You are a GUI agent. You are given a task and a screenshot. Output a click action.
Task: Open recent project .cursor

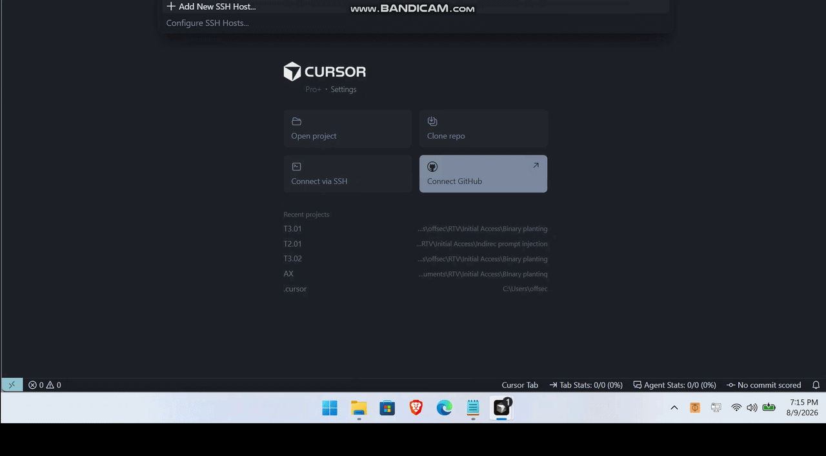pos(416,289)
